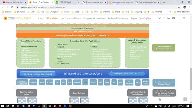This screenshot has height=108, width=192.
Task: Show overflow bookmarks with the chevron
Action: click(170, 12)
